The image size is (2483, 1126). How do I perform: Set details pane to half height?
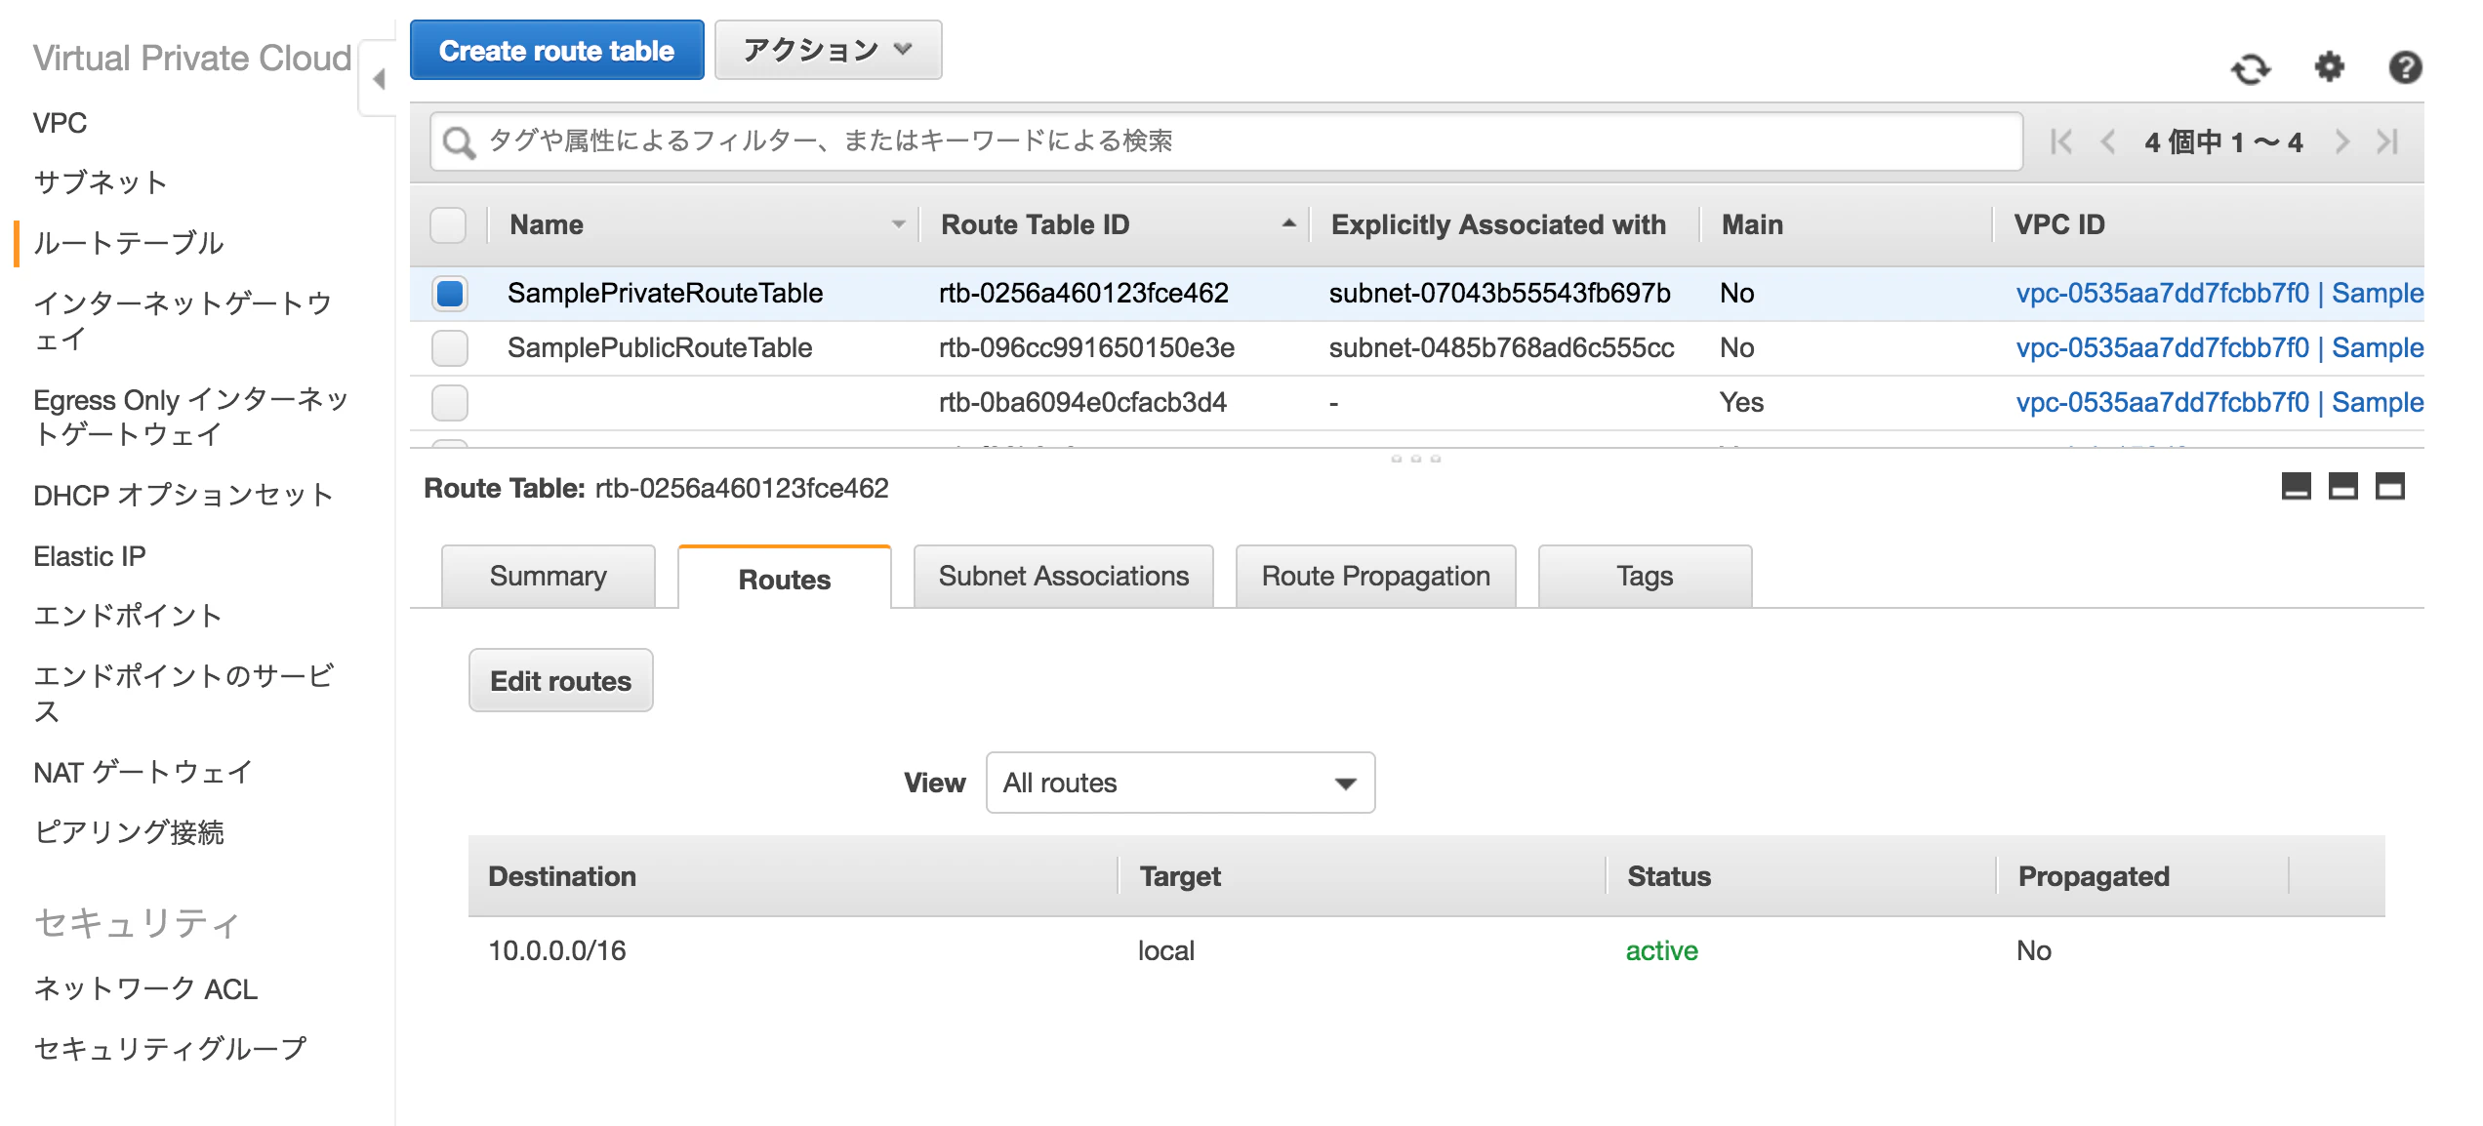(x=2342, y=486)
